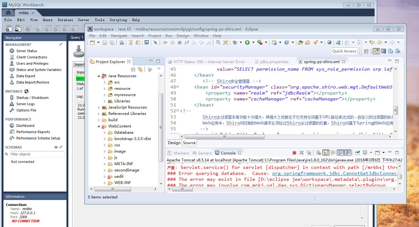Click Eclipse Save All icon
Screen dimensions: 419x227
tap(112, 42)
